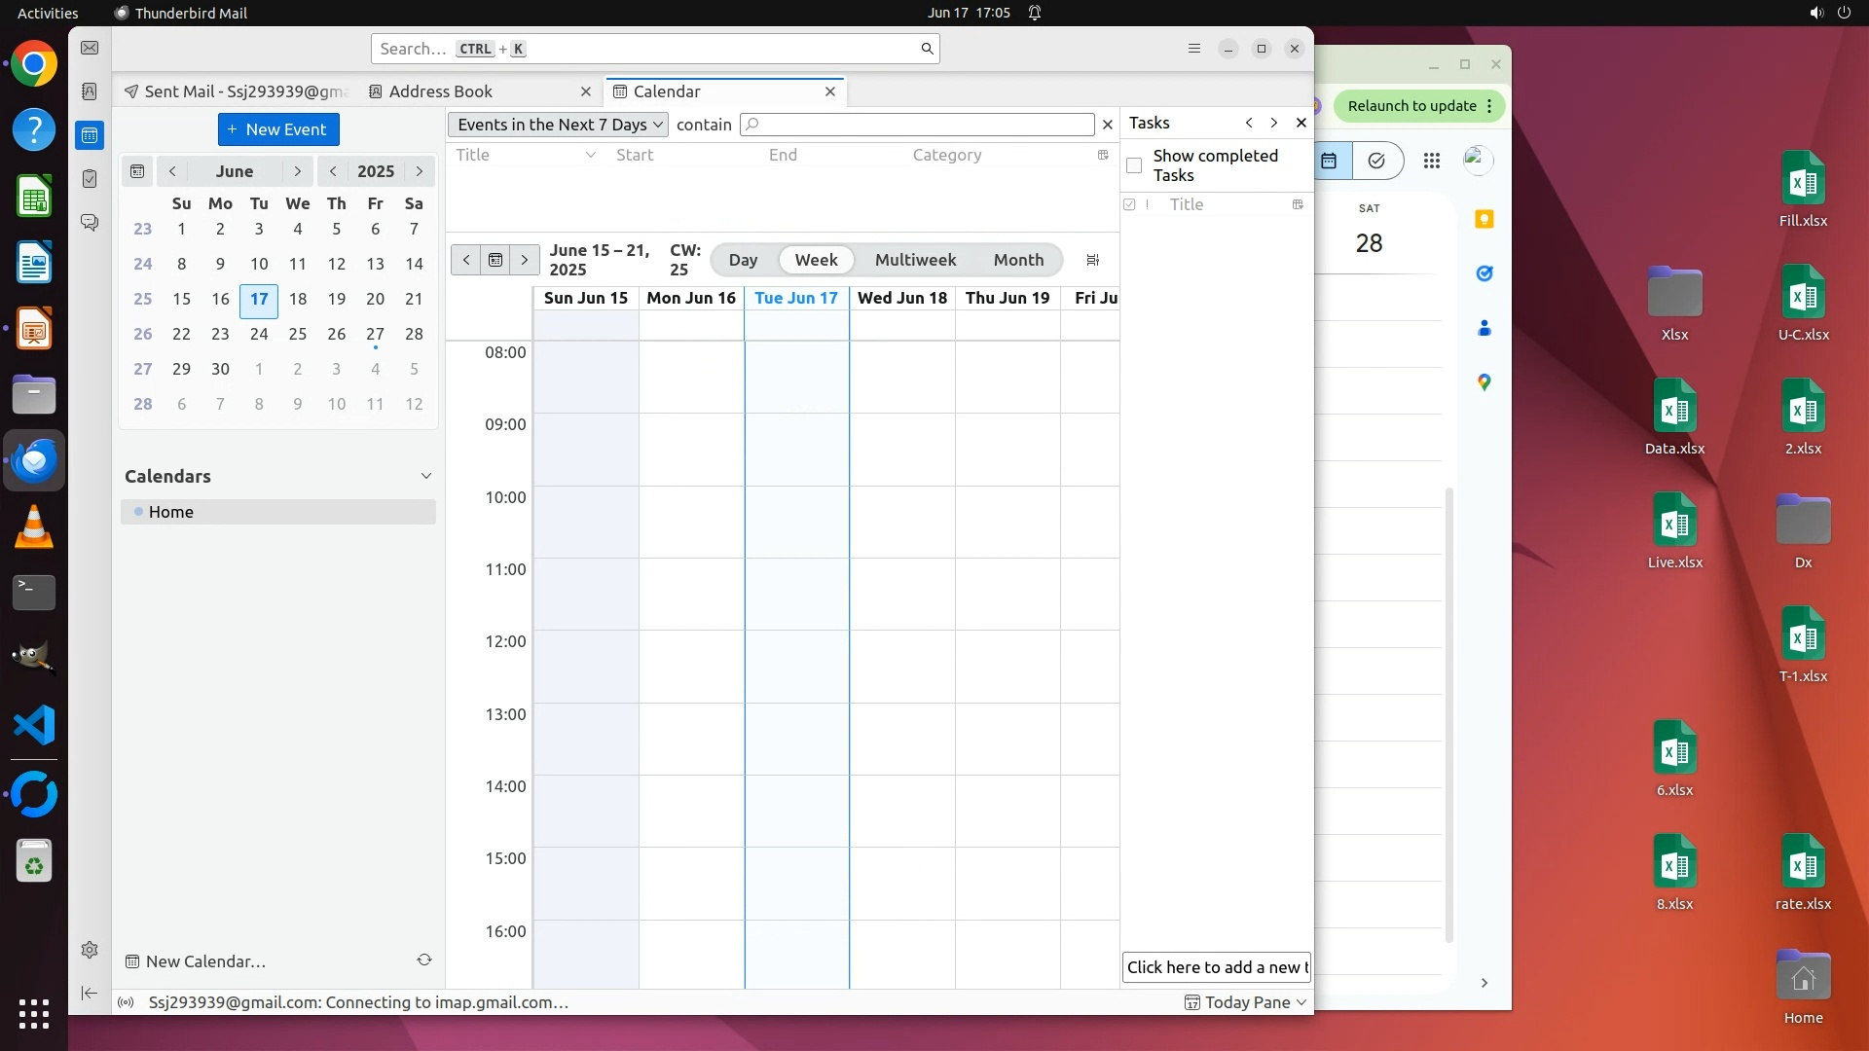Viewport: 1869px width, 1051px height.
Task: Open the Thunderbird hamburger app menu
Action: pyautogui.click(x=1194, y=49)
